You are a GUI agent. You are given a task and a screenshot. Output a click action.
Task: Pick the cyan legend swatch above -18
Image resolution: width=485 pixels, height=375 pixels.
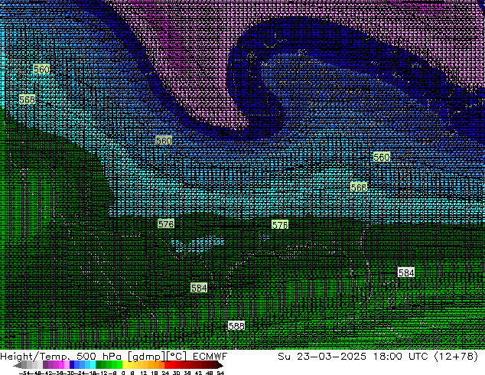click(93, 364)
